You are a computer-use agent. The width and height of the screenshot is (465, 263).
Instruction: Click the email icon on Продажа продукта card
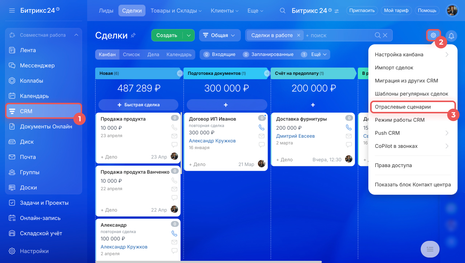174,136
